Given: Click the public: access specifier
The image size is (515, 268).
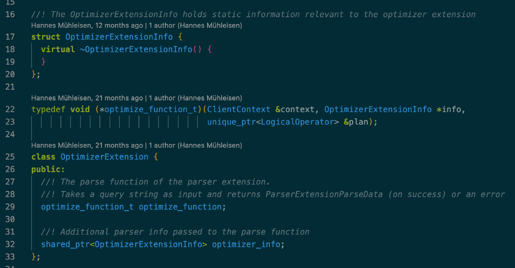Looking at the screenshot, I should 48,169.
